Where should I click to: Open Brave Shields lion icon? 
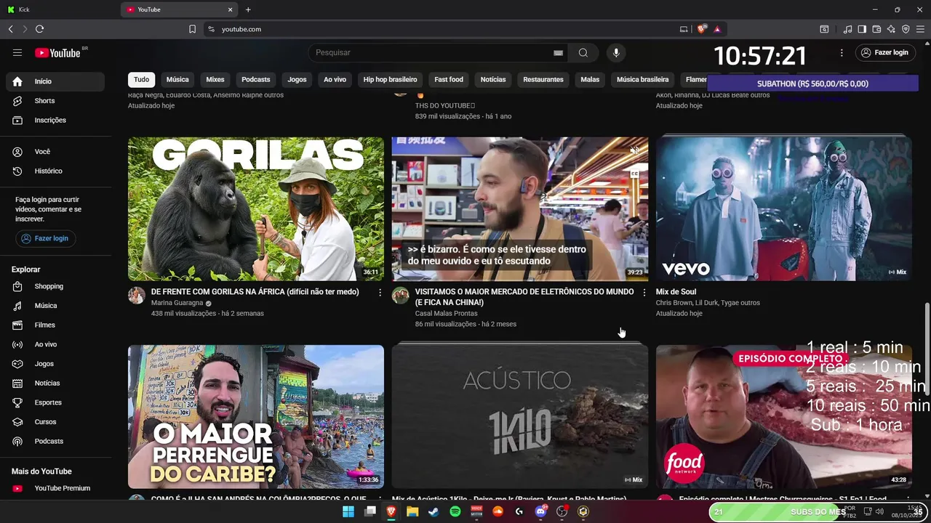[x=702, y=29]
